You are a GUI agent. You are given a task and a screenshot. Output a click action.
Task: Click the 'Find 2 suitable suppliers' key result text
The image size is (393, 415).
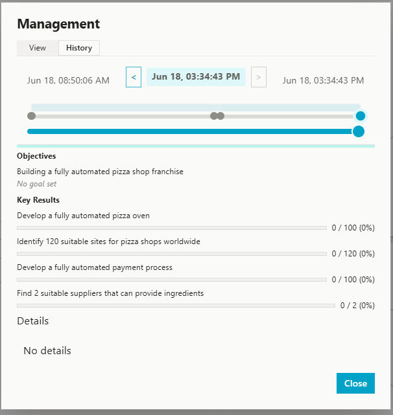(110, 293)
